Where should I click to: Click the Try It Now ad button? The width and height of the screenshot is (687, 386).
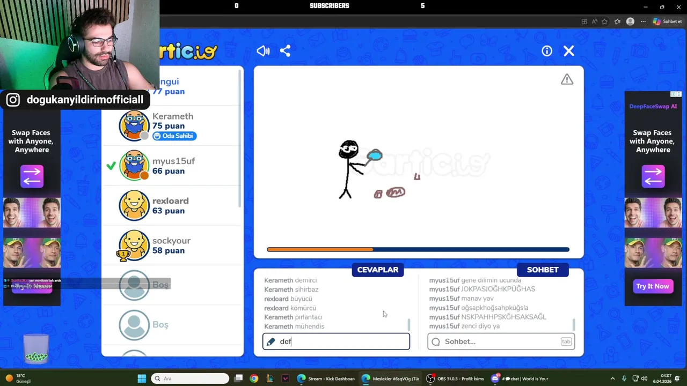tap(653, 286)
